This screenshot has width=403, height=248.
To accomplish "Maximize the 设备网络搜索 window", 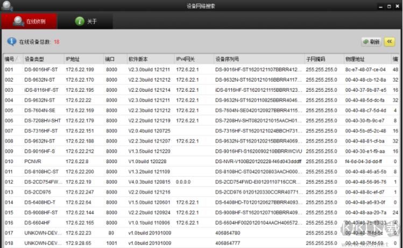I will (x=389, y=6).
